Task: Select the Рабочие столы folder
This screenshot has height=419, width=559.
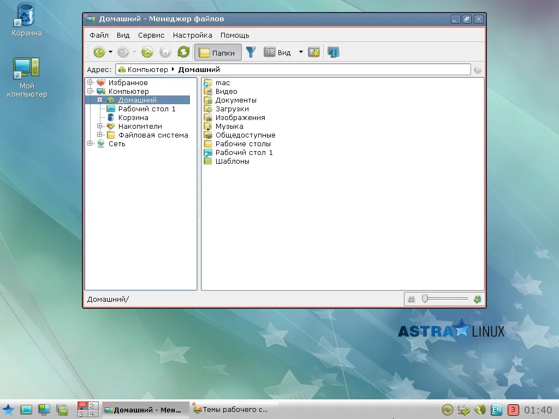Action: click(x=237, y=144)
